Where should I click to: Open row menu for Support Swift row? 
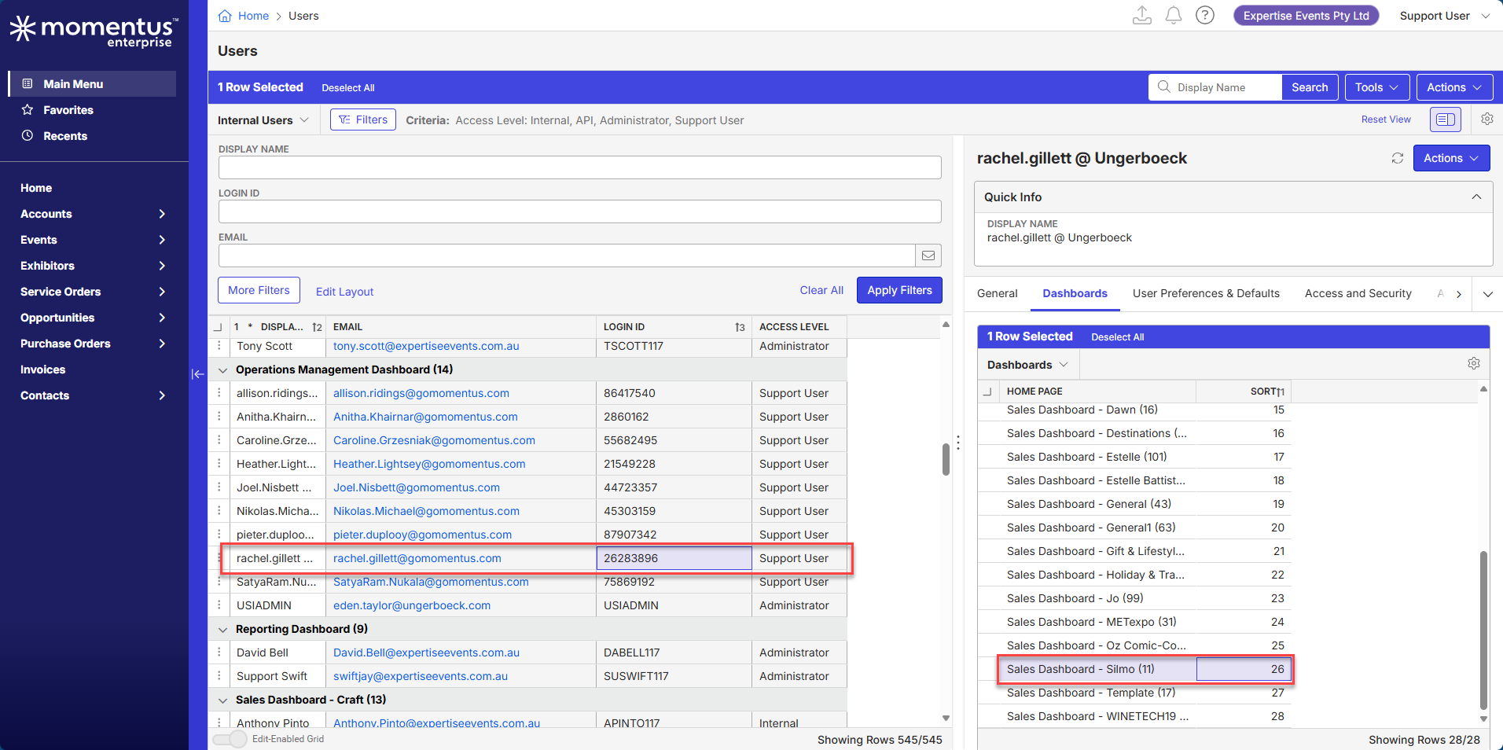click(x=219, y=676)
